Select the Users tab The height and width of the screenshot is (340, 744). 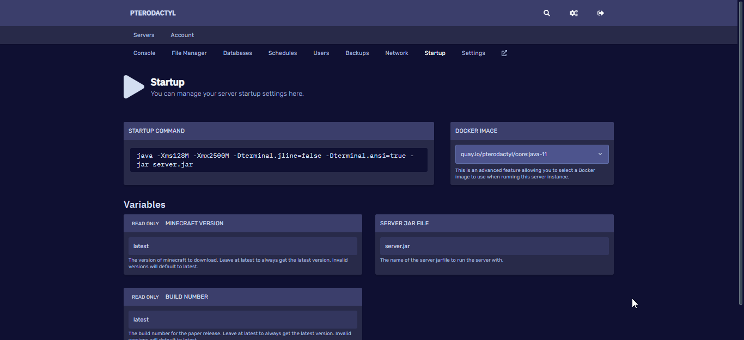321,53
